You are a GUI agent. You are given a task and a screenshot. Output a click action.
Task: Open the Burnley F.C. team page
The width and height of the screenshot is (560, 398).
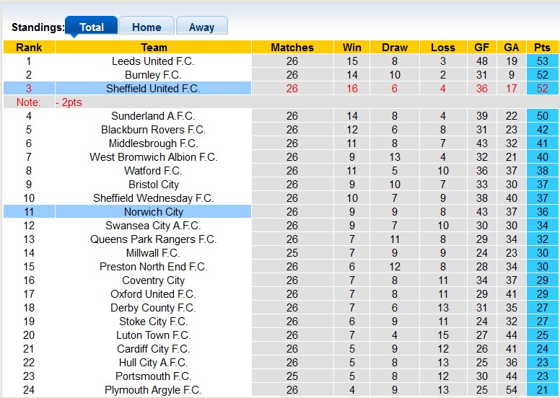(153, 75)
